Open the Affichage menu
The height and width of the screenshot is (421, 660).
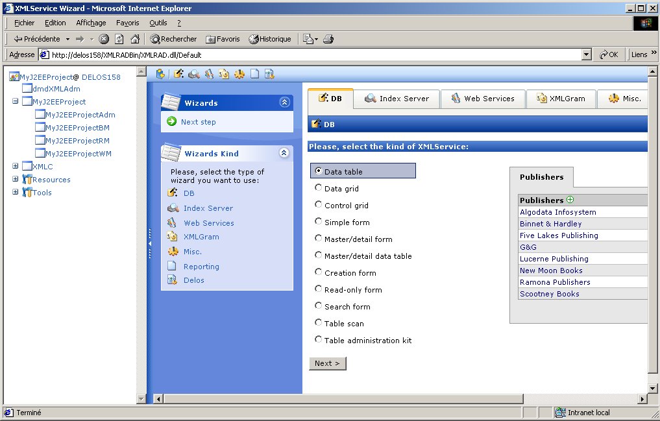91,23
